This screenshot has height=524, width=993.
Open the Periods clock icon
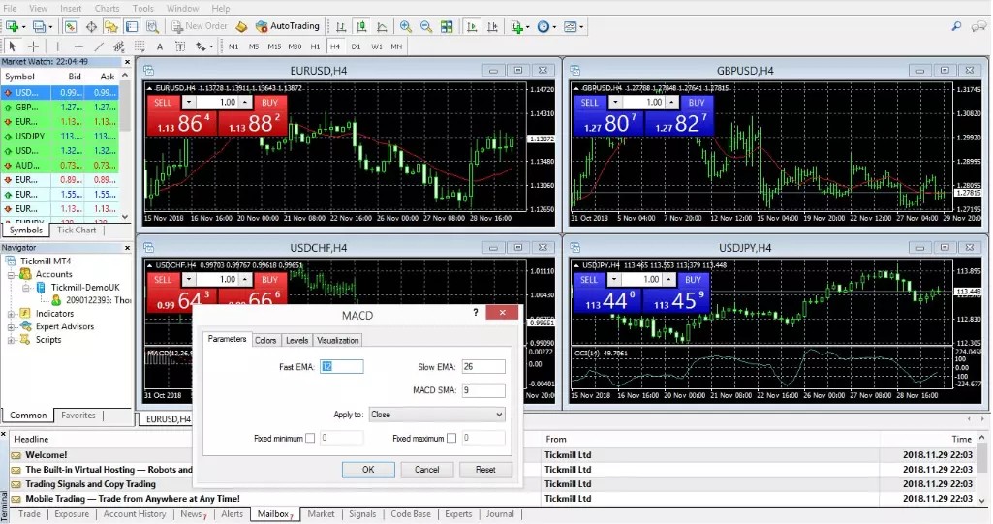543,26
